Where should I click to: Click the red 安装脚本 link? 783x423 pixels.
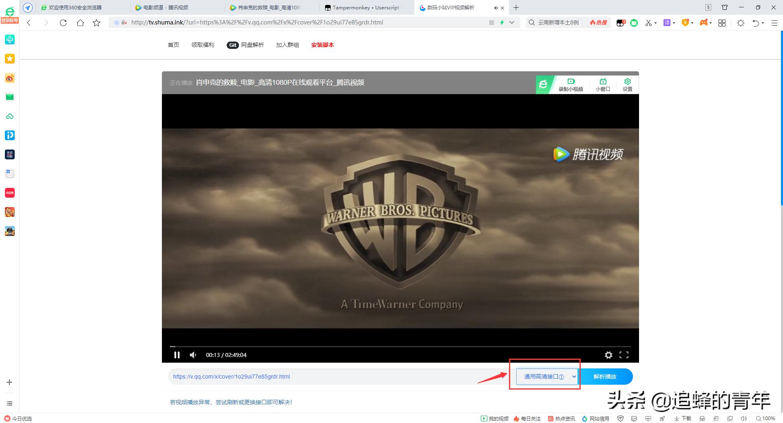pyautogui.click(x=322, y=45)
